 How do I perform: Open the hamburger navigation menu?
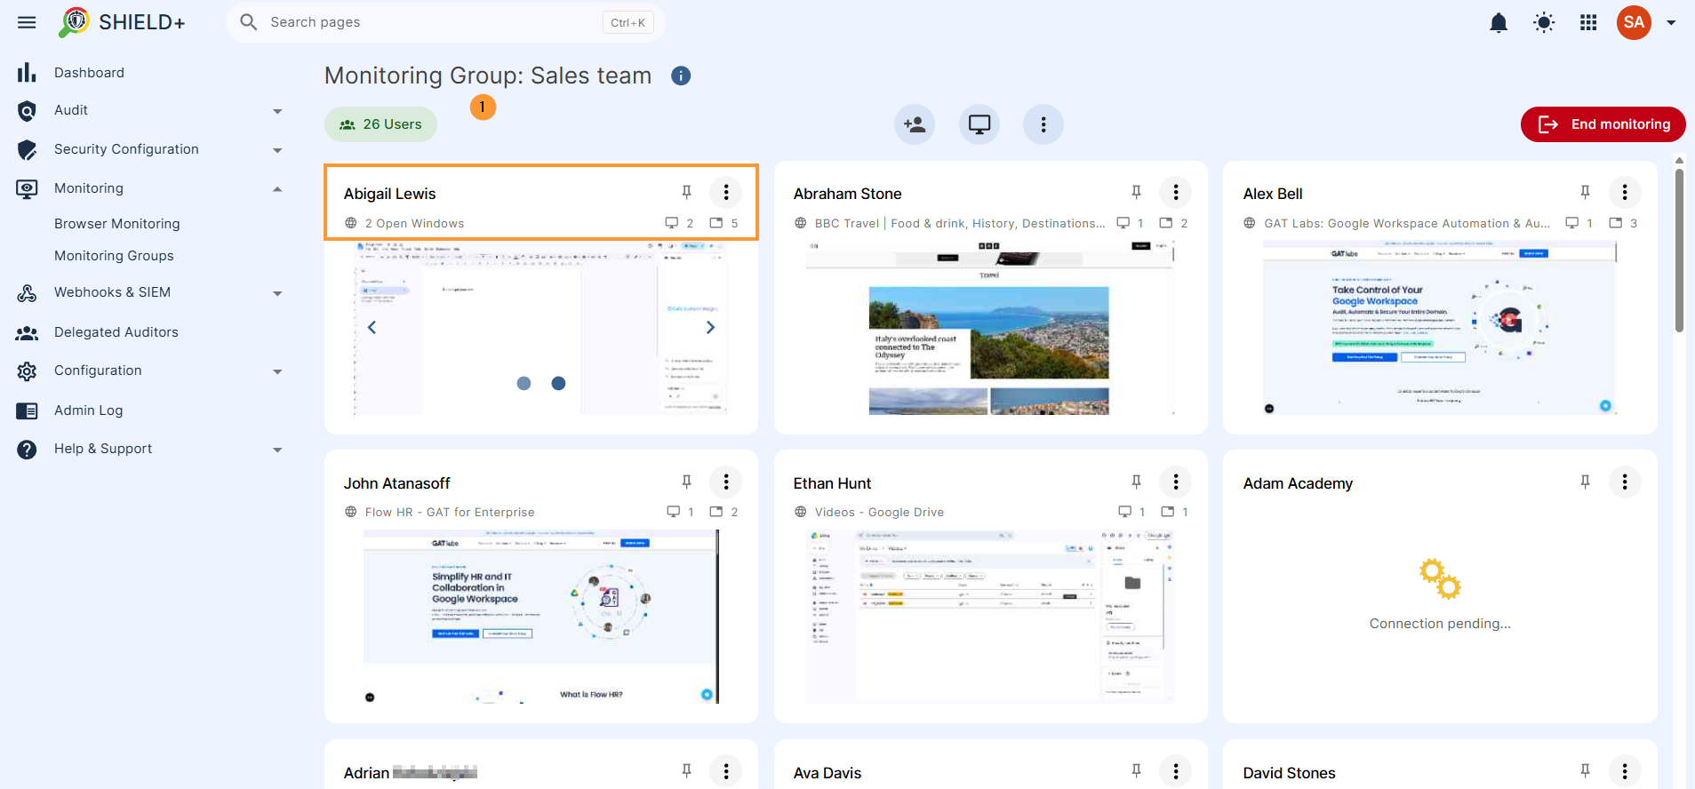27,22
